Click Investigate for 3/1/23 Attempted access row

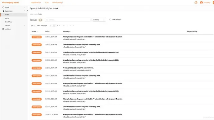point(37,99)
